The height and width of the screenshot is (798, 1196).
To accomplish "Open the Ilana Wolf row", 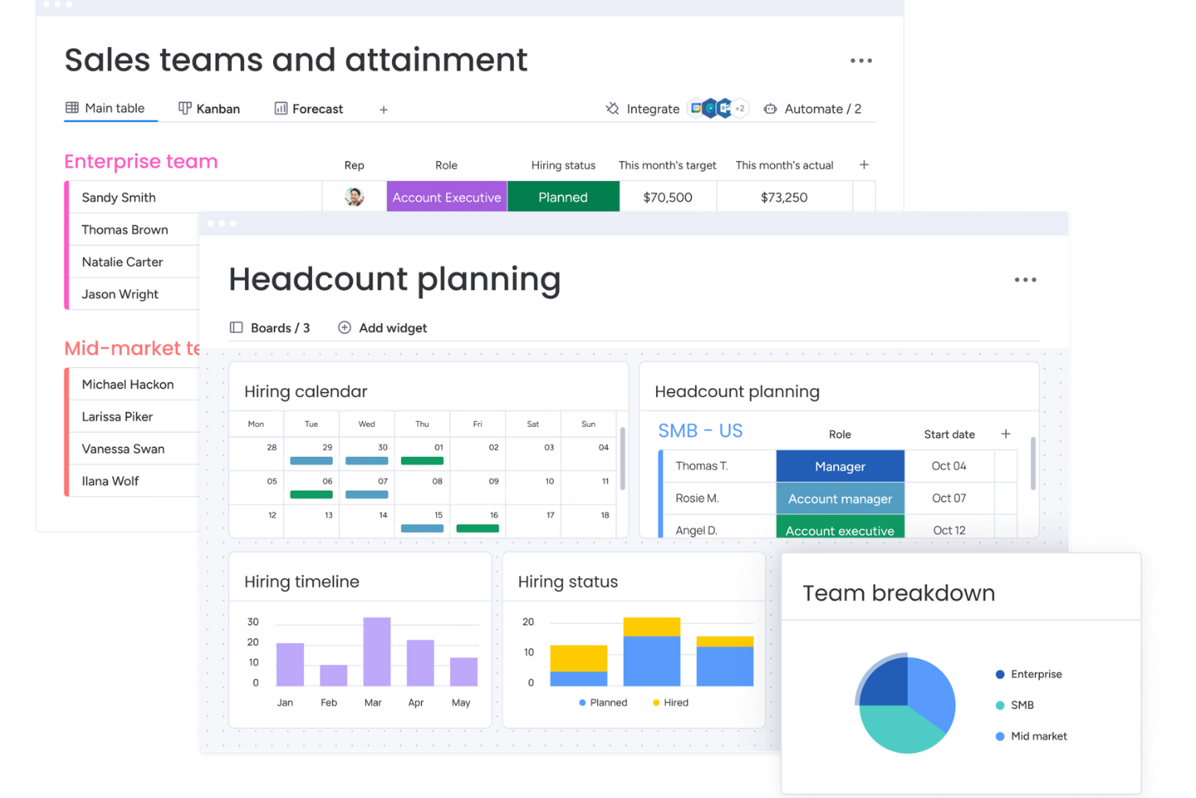I will click(134, 481).
